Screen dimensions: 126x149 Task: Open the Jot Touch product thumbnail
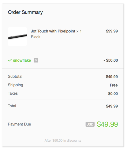(x=17, y=37)
